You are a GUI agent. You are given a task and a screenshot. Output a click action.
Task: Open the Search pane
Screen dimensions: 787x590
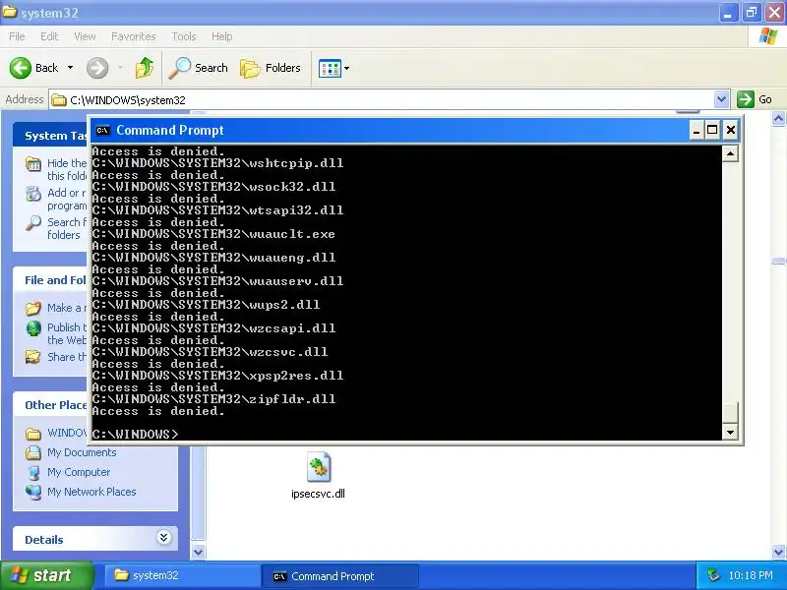(x=198, y=68)
